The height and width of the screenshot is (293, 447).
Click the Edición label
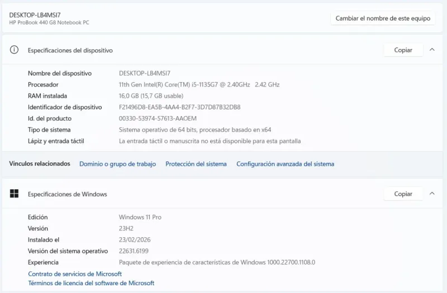37,217
